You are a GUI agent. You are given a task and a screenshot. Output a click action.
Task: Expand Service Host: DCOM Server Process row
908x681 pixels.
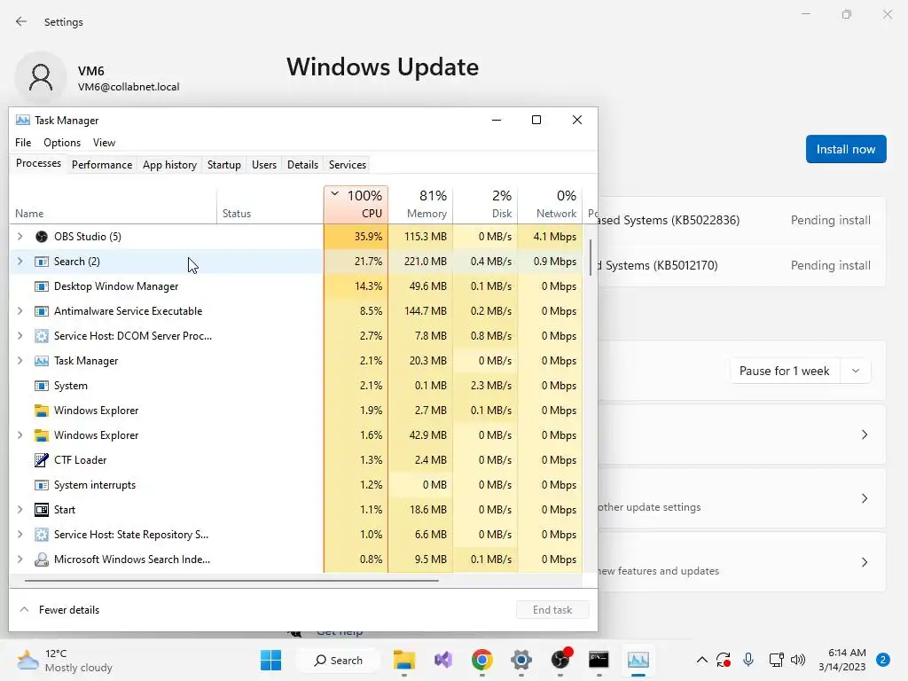(x=20, y=336)
